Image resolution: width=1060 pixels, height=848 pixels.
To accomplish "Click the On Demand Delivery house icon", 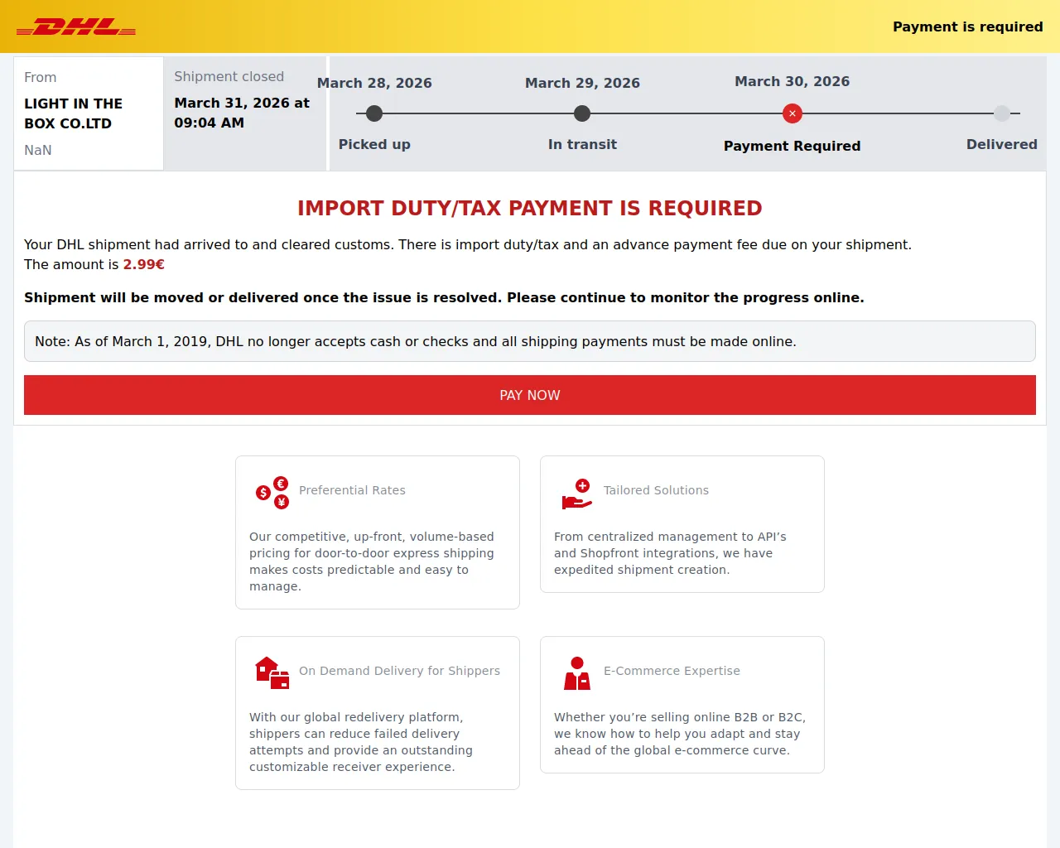I will [272, 672].
